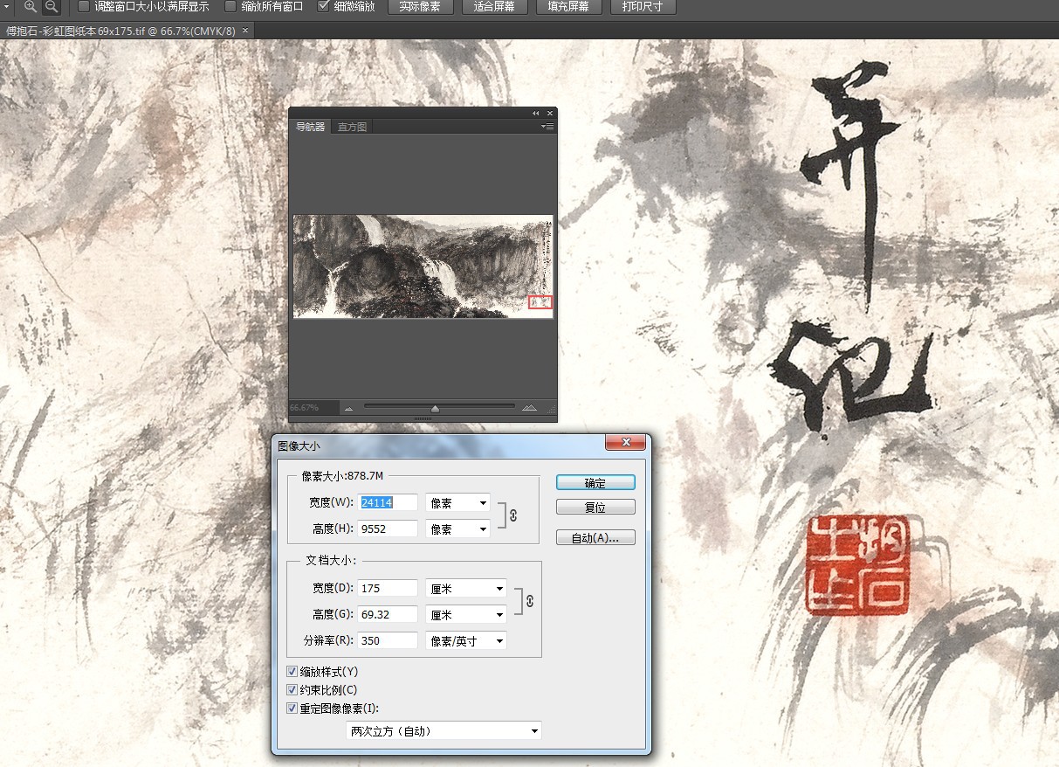Click the 适合屏幕 button
The image size is (1059, 767).
coord(494,7)
